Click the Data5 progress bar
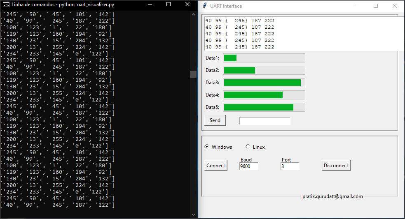This screenshot has width=405, height=219. [x=264, y=107]
